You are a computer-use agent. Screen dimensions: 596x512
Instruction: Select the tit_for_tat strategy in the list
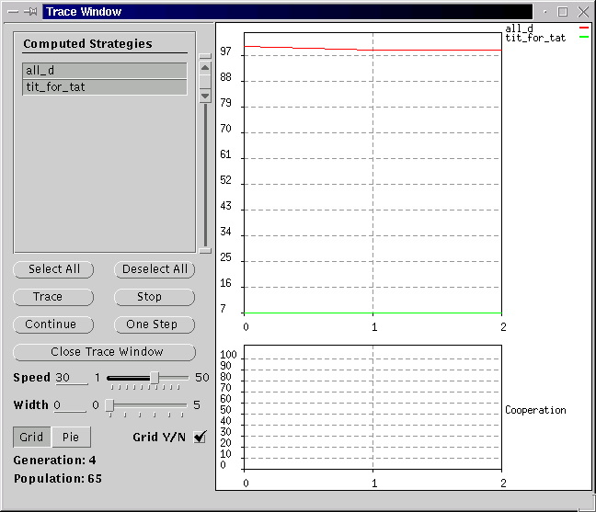[x=104, y=87]
